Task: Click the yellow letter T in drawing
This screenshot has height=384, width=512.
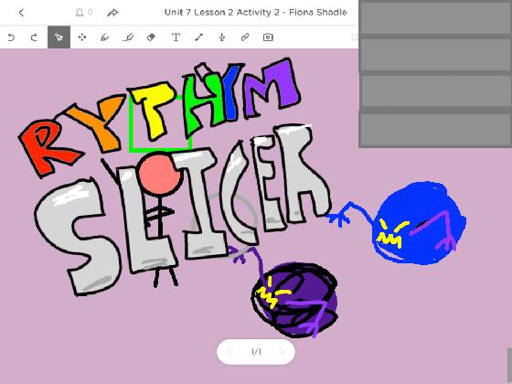Action: tap(154, 110)
